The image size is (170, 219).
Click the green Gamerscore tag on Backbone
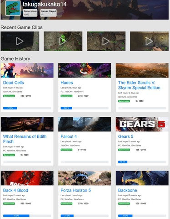pos(124,203)
